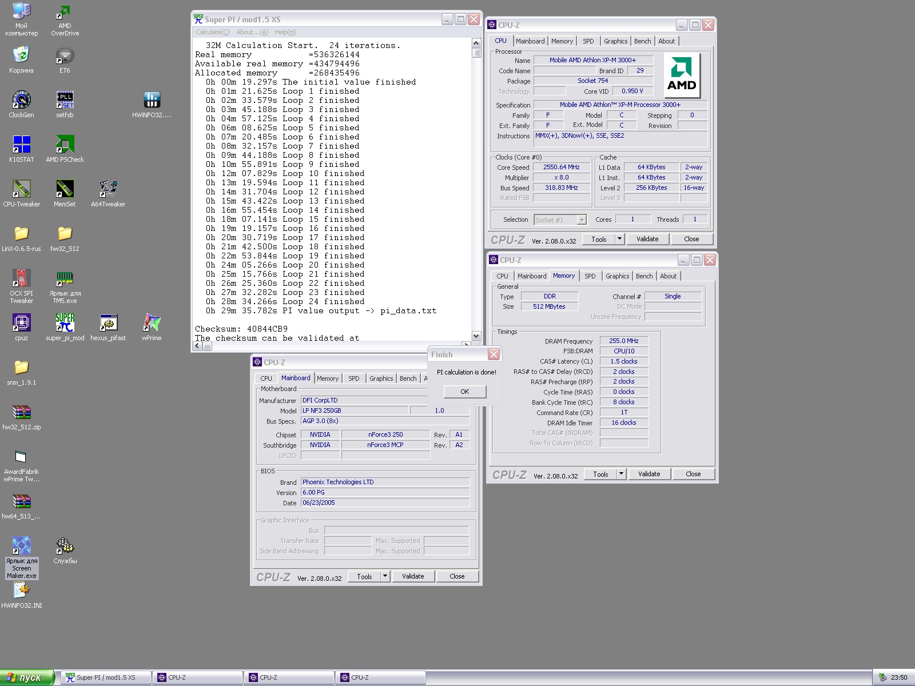Open Tools dropdown arrow in Mainboard window
This screenshot has height=686, width=915.
(x=385, y=576)
